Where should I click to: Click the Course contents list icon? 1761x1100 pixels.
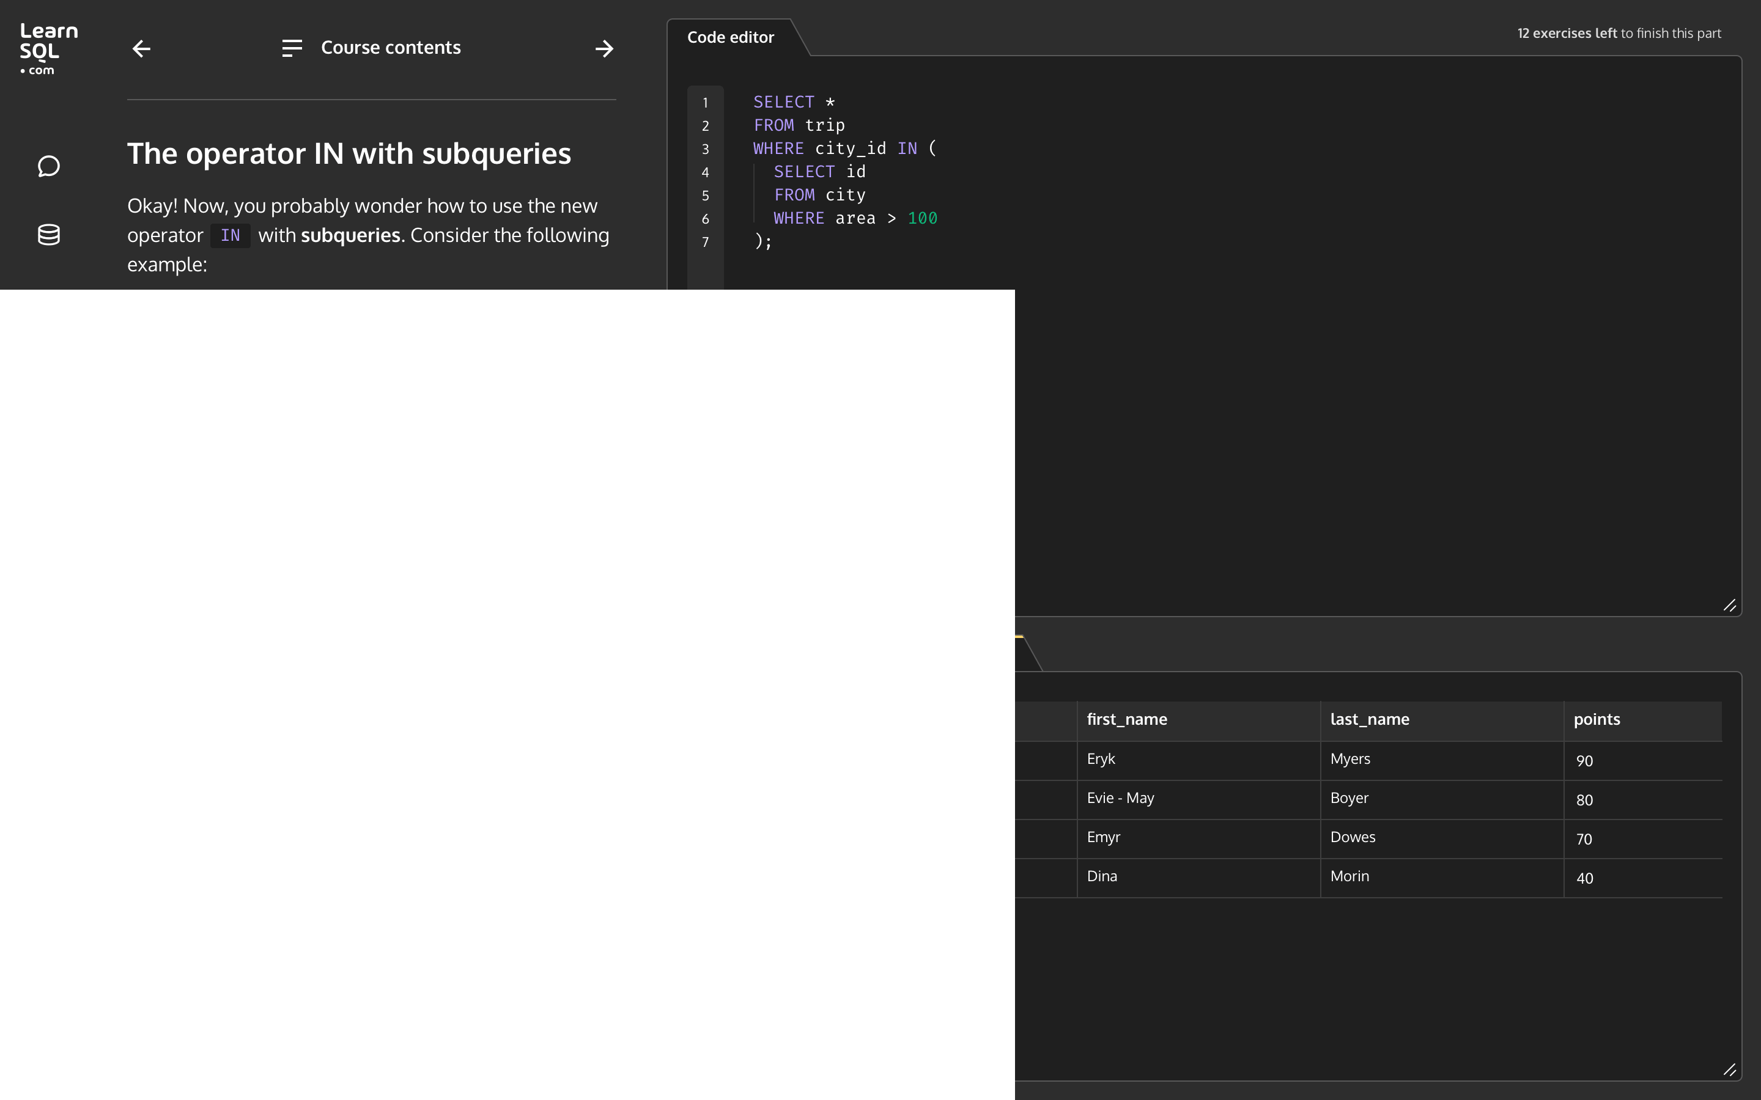[292, 49]
